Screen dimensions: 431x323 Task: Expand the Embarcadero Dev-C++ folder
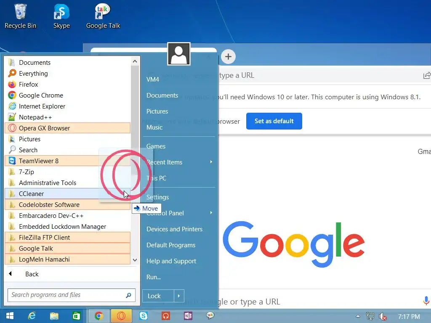click(x=67, y=216)
